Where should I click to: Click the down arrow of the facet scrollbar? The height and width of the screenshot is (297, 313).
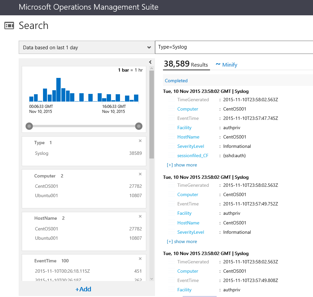pyautogui.click(x=152, y=279)
